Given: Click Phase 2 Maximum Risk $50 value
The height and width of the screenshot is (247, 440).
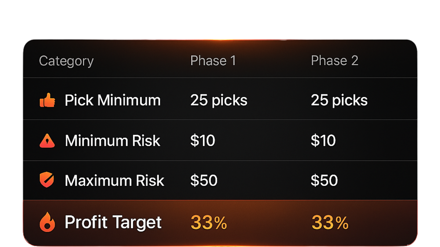Looking at the screenshot, I should coord(324,181).
